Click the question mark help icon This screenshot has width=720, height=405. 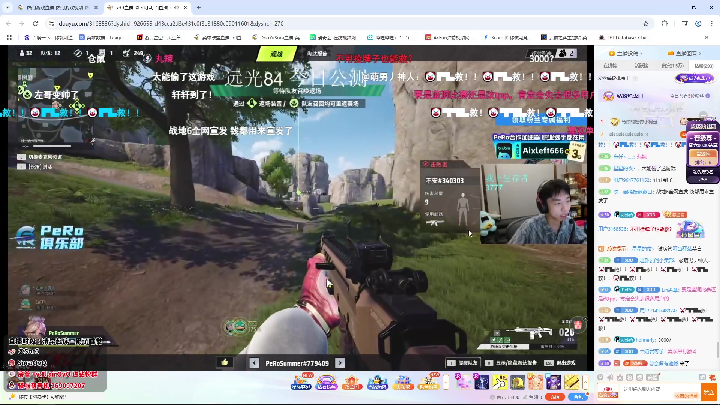[635, 78]
